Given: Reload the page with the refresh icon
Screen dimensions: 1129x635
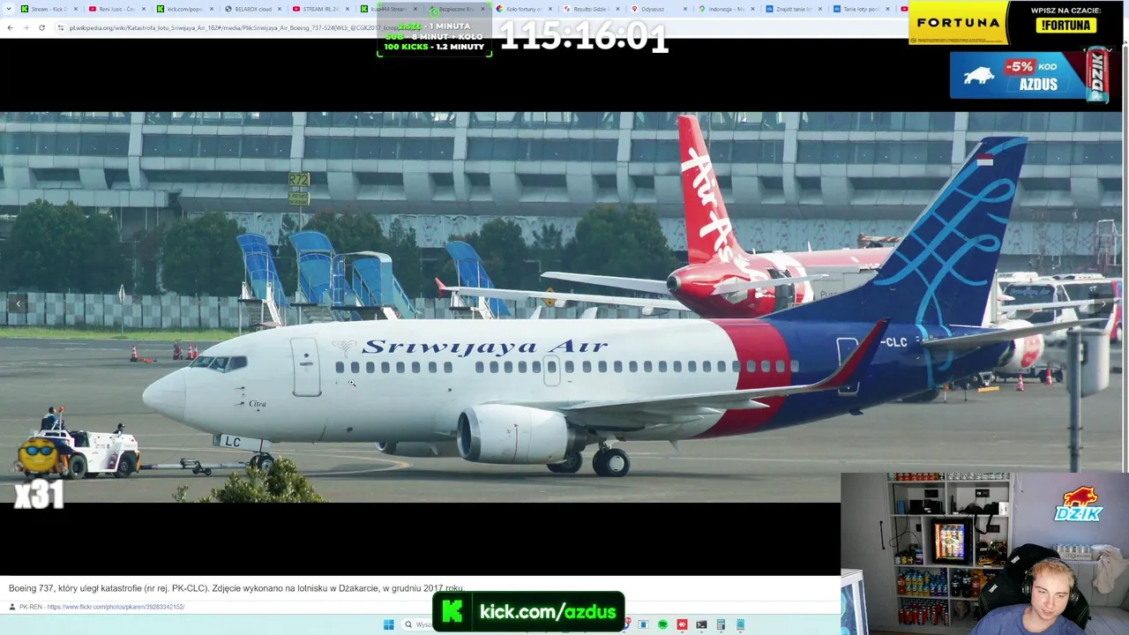Looking at the screenshot, I should point(41,27).
